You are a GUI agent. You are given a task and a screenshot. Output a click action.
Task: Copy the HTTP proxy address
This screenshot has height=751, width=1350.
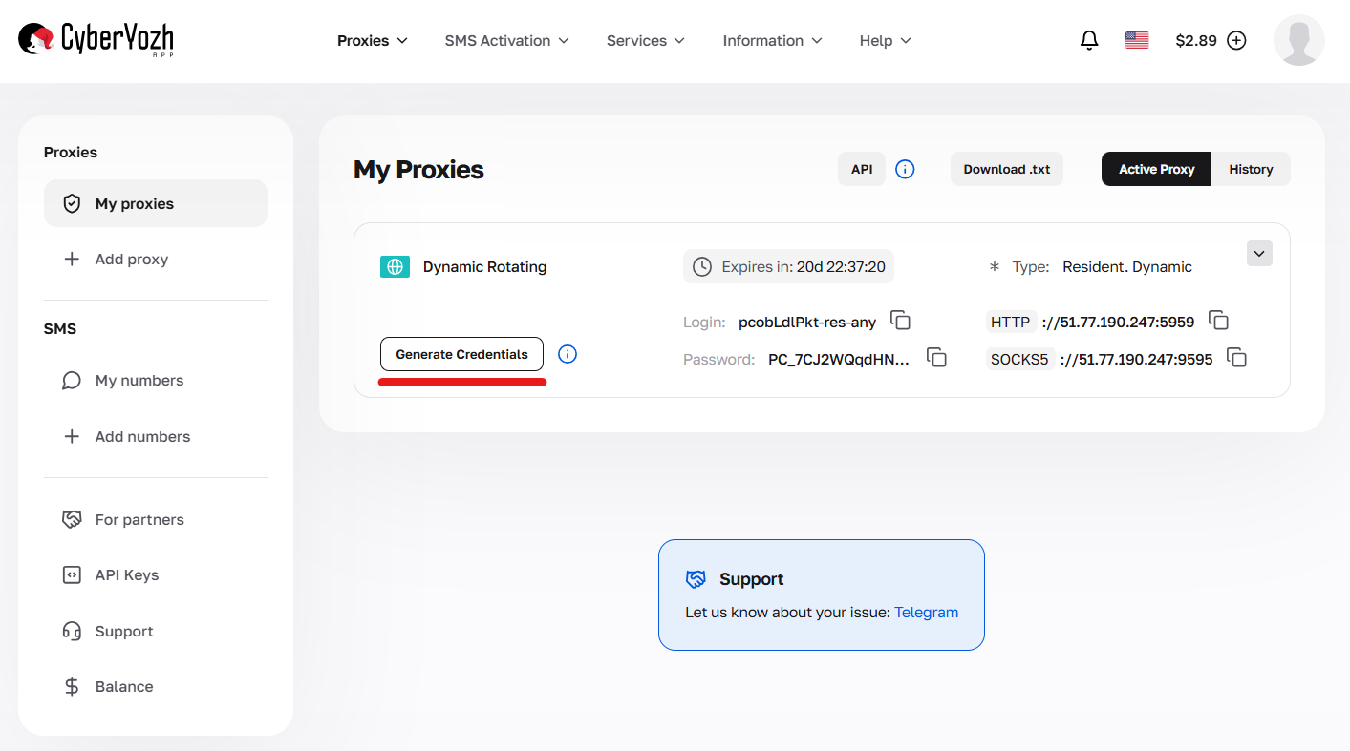click(1218, 321)
